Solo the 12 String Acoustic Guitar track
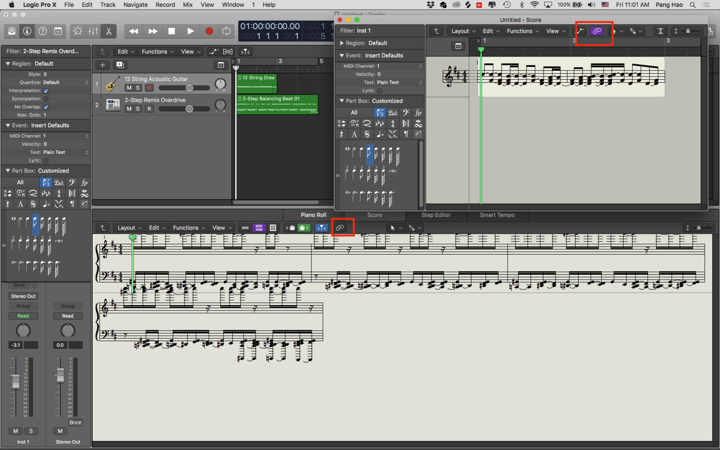This screenshot has width=720, height=450. [138, 88]
